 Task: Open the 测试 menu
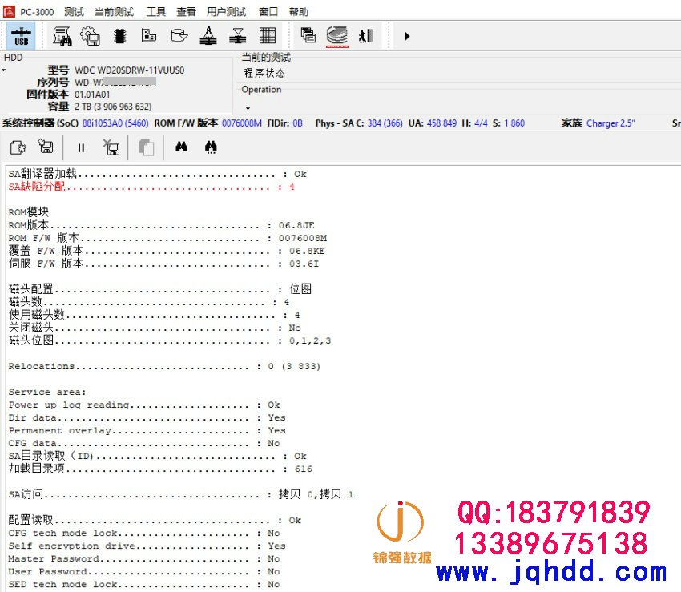pyautogui.click(x=74, y=12)
